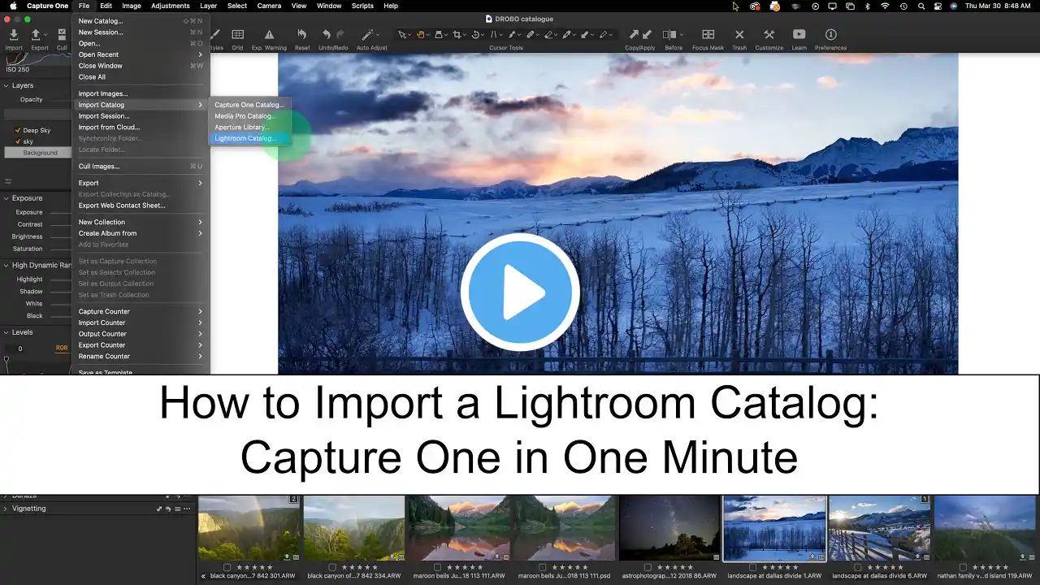
Task: Enable the Exposure Warning icon
Action: coord(269,35)
